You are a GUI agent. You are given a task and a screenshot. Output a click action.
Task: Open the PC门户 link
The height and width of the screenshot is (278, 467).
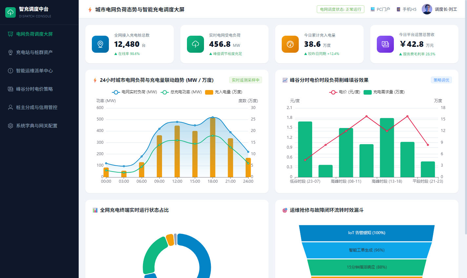(x=380, y=9)
